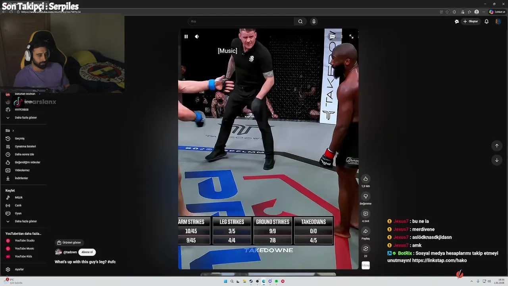Like the Short with 1,9 Mn likes
The width and height of the screenshot is (508, 286).
[x=366, y=179]
